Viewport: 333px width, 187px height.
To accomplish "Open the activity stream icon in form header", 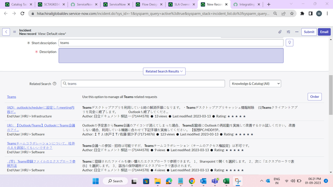I will [x=288, y=32].
